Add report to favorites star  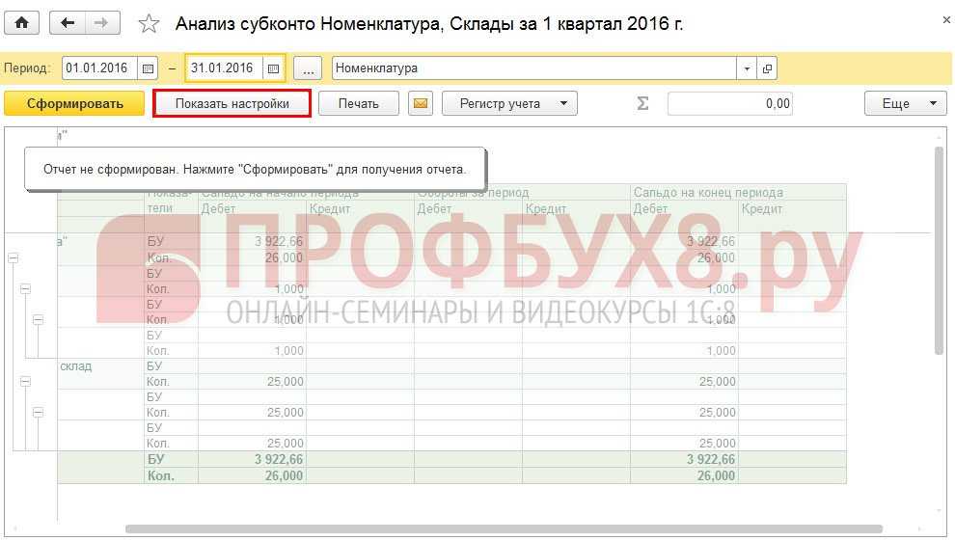tap(149, 24)
